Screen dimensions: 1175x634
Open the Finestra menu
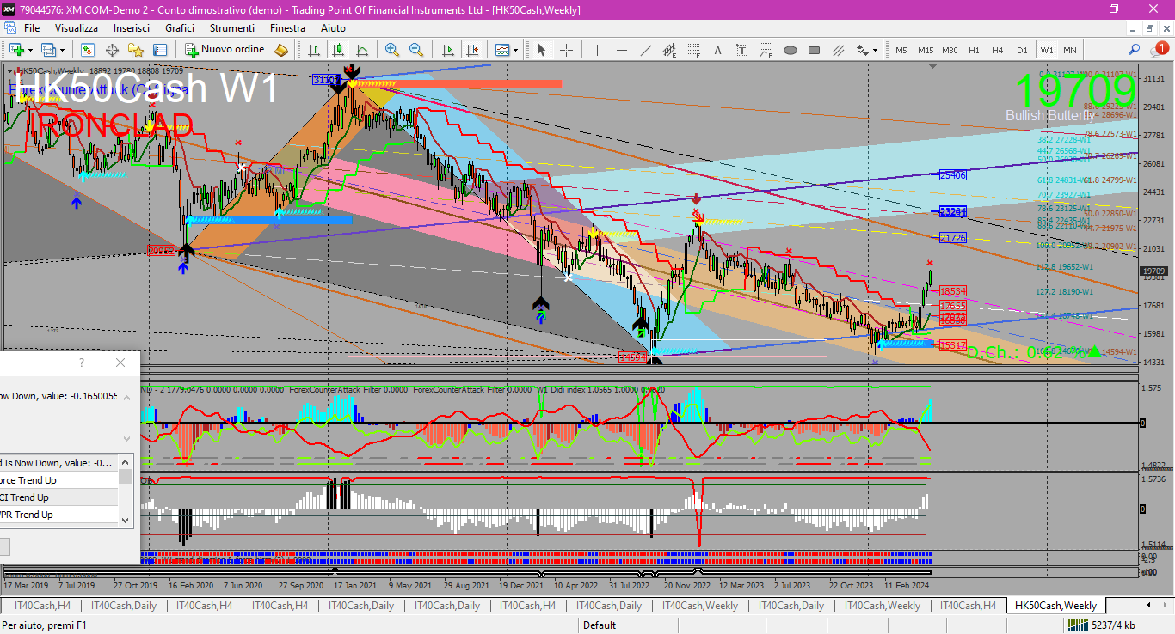287,28
